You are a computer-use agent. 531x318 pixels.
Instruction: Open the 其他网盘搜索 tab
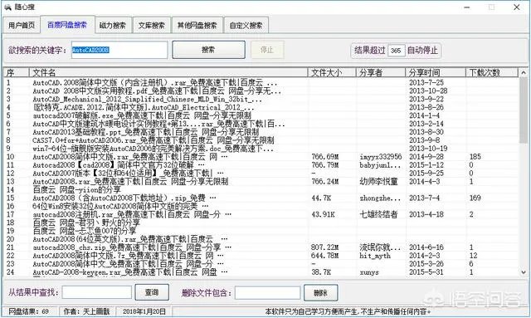[197, 26]
